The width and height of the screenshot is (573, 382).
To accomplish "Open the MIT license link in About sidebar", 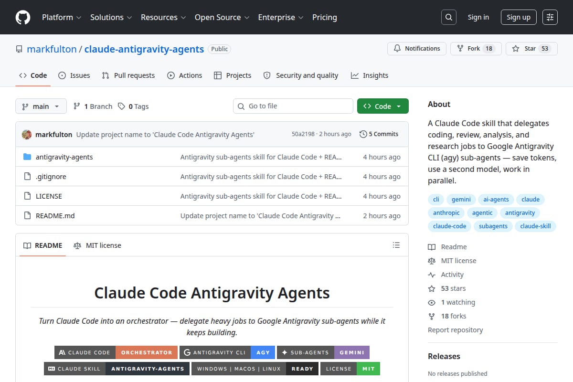I will [452, 261].
